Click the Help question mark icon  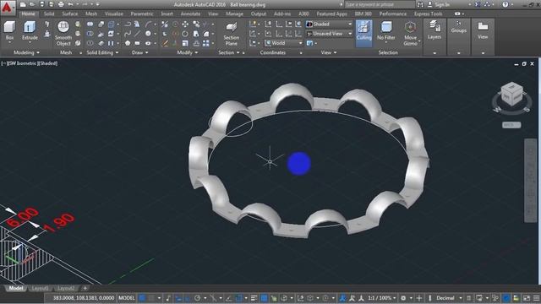tap(505, 4)
